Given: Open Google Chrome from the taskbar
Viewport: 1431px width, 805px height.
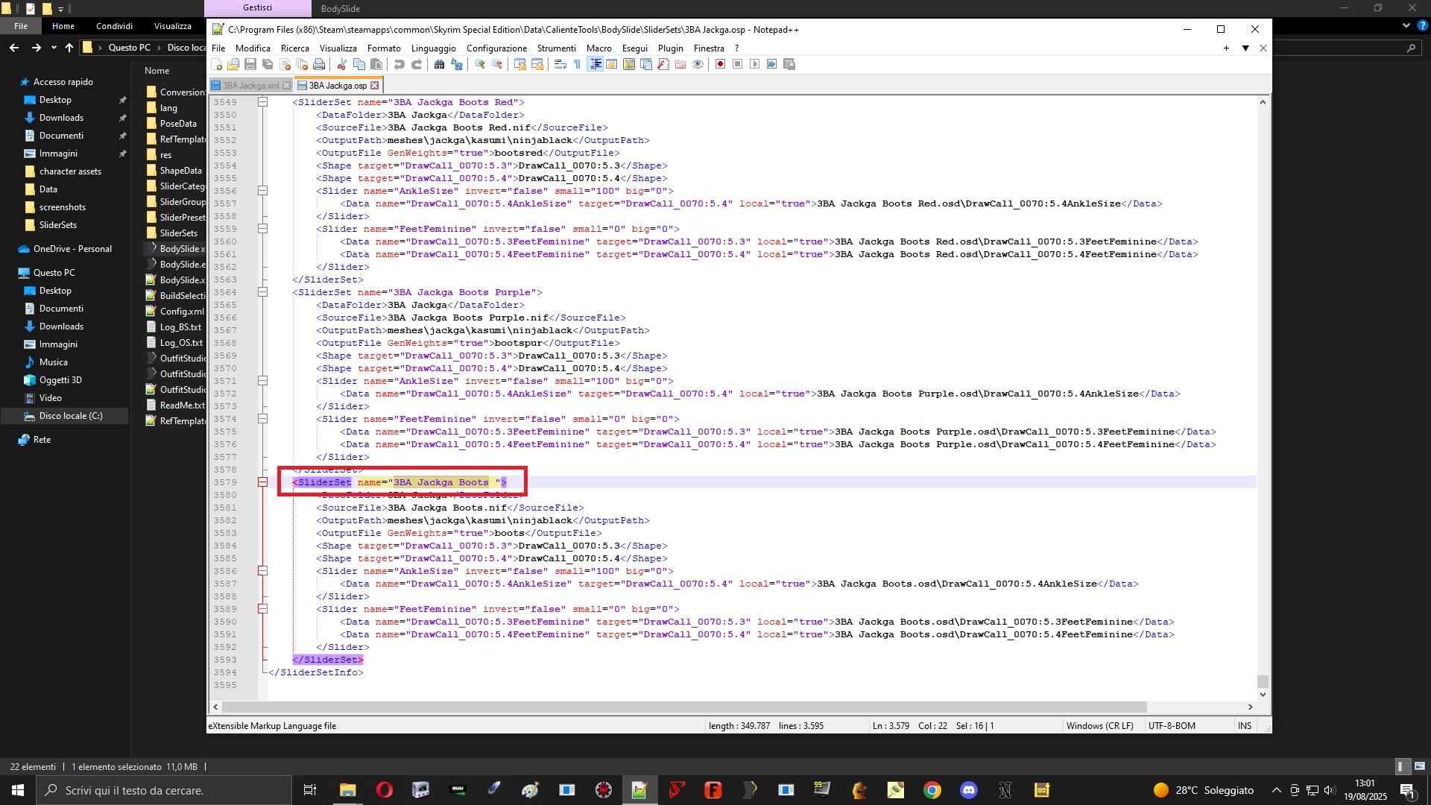Looking at the screenshot, I should click(x=932, y=790).
